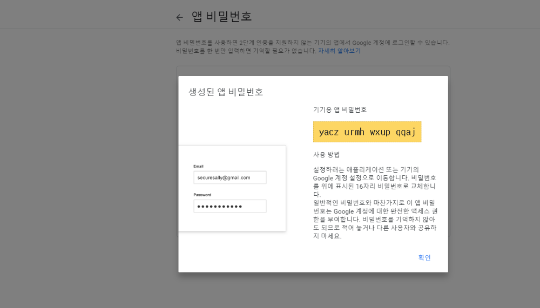This screenshot has height=308, width=540.
Task: Click the paragraph starting 설정하려는 애플리케이션
Action: (x=375, y=182)
